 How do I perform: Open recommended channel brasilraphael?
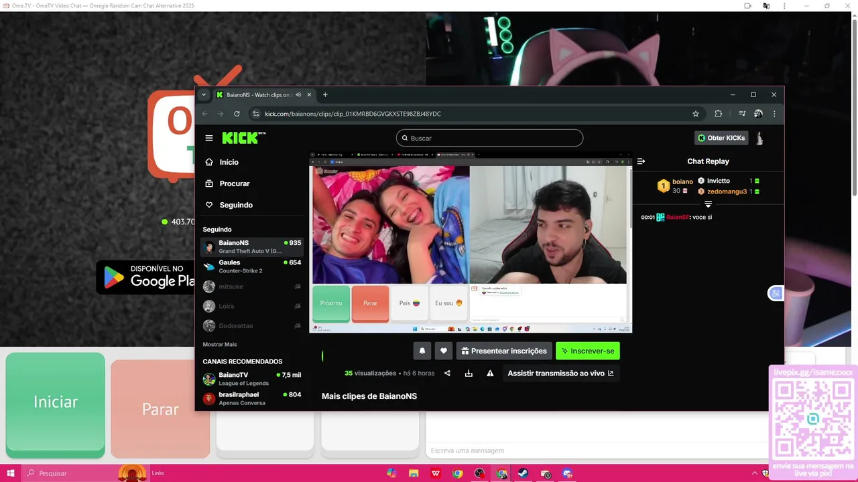pyautogui.click(x=252, y=398)
